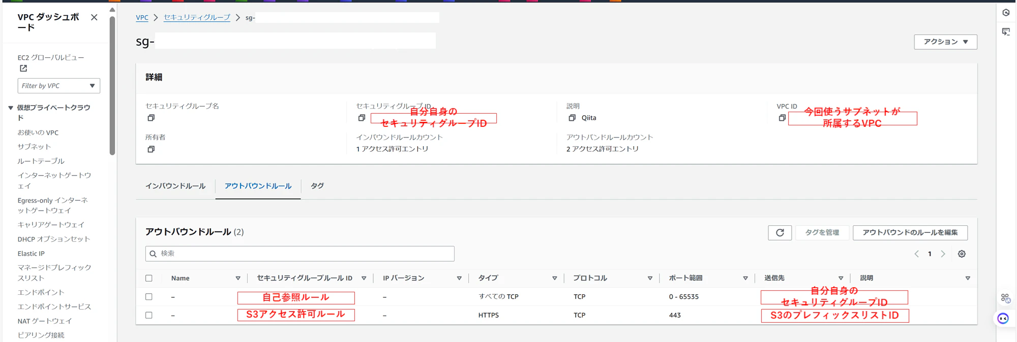Copy the owner (所有者) value

click(151, 149)
